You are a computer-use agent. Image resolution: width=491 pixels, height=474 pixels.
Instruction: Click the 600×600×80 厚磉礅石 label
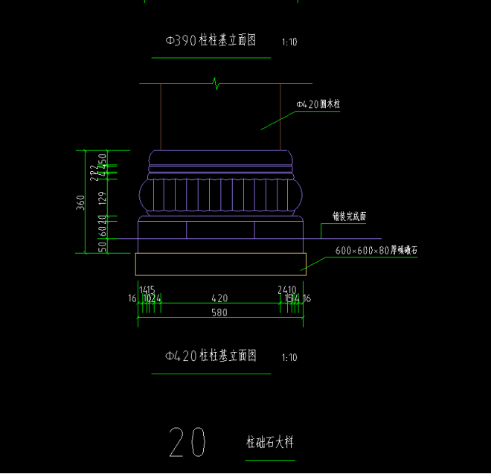click(x=376, y=251)
